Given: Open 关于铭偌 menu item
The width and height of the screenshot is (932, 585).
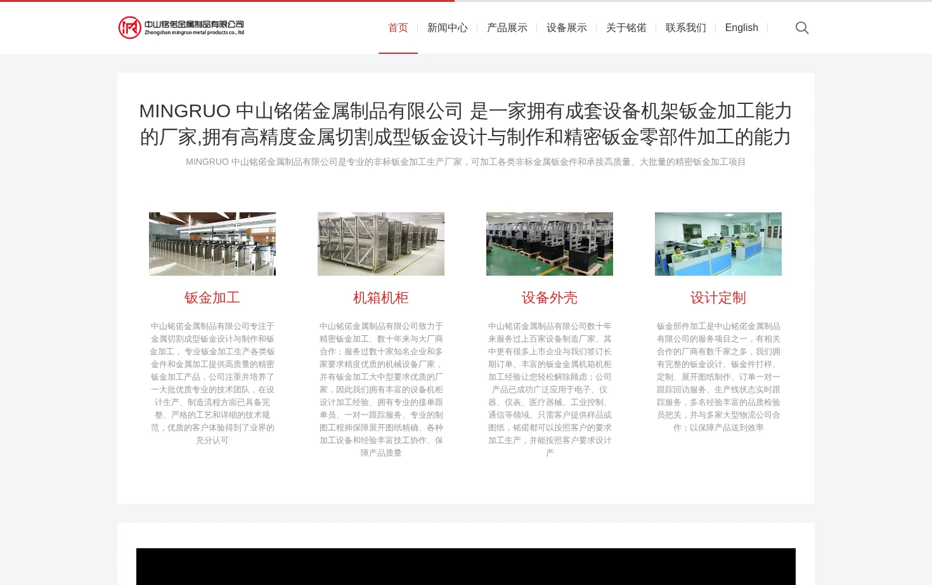Looking at the screenshot, I should [626, 28].
